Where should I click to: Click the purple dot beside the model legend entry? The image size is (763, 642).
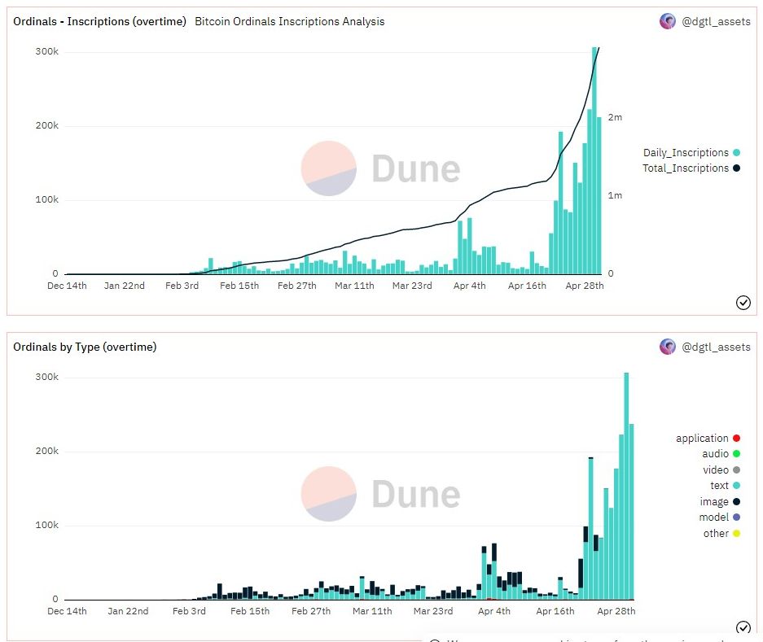[735, 517]
